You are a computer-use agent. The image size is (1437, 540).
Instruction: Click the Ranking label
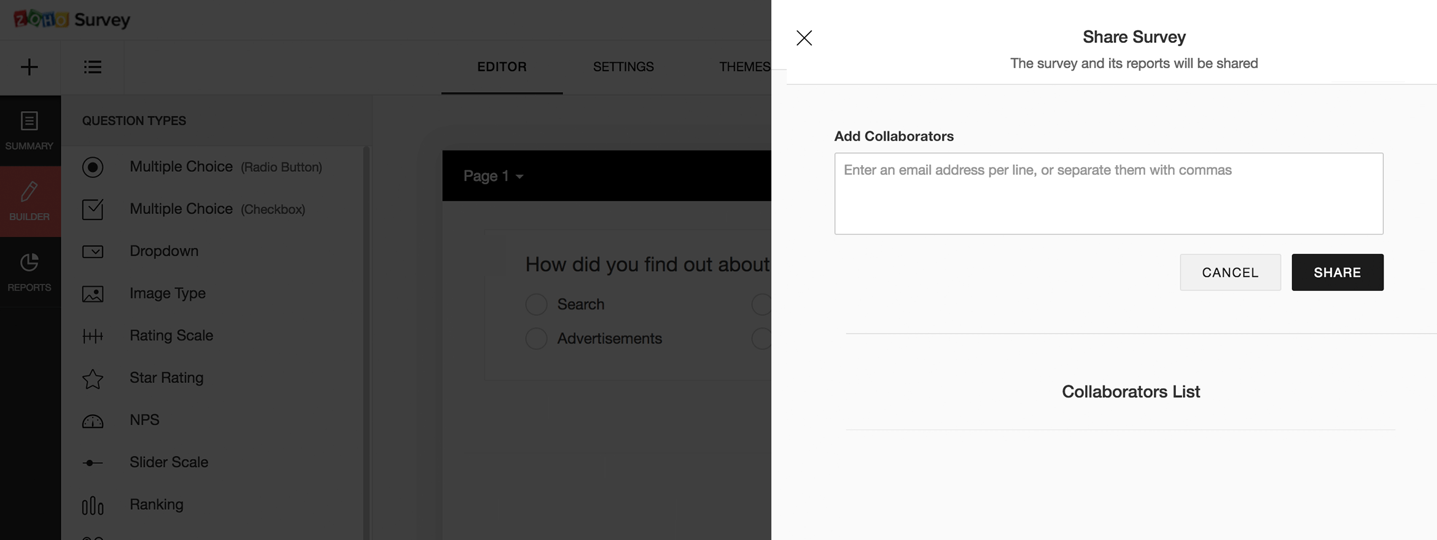point(157,504)
